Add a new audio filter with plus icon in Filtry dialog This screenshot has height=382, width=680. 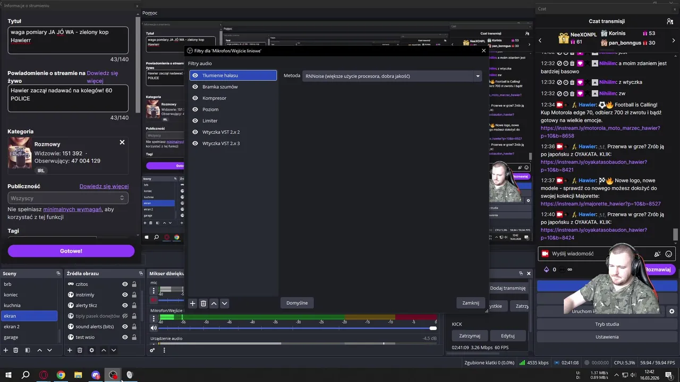[x=193, y=303]
